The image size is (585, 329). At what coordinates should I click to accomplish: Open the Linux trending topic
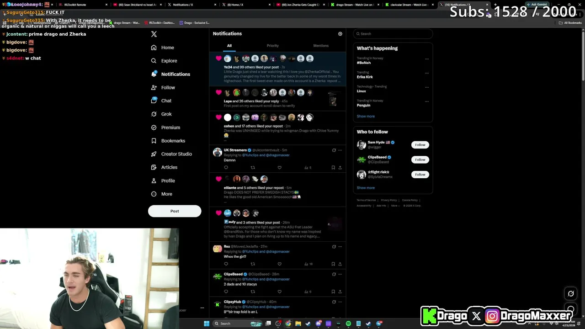(362, 91)
